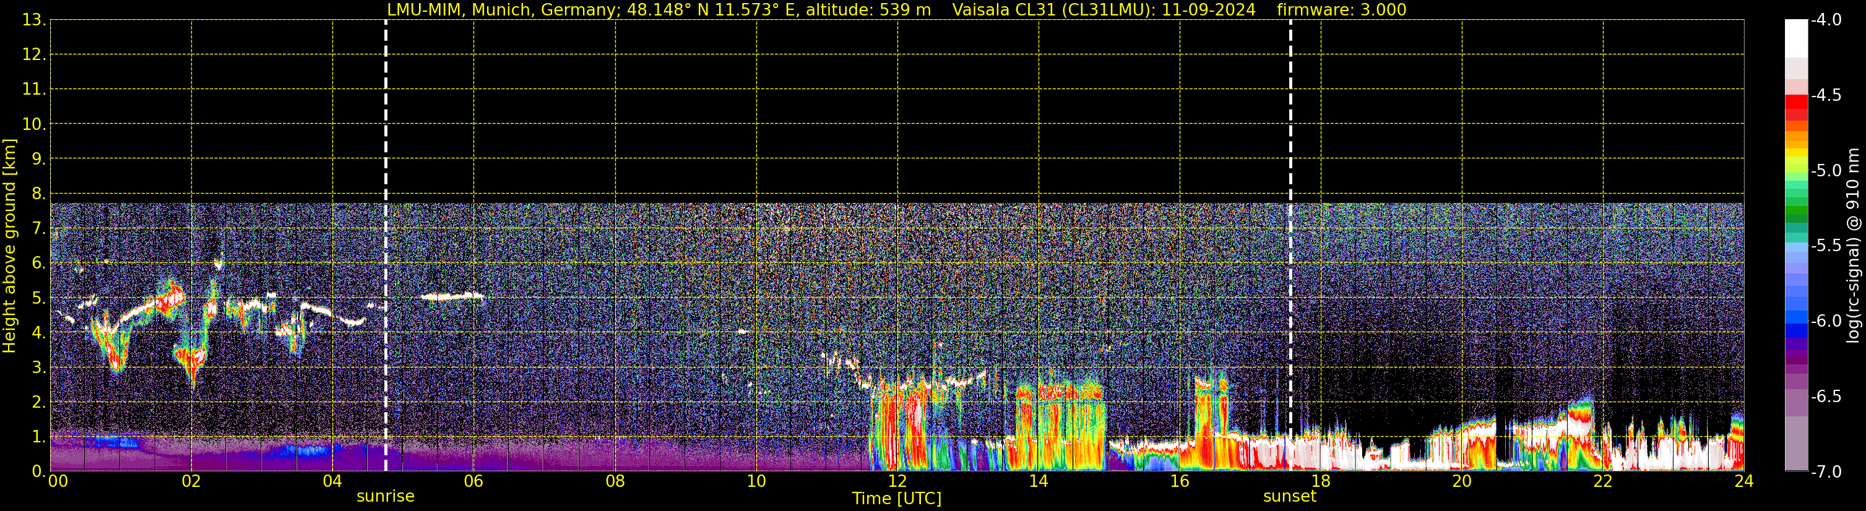Click the 'Height above ground [km]' axis label
1866x511 pixels.
coord(9,246)
